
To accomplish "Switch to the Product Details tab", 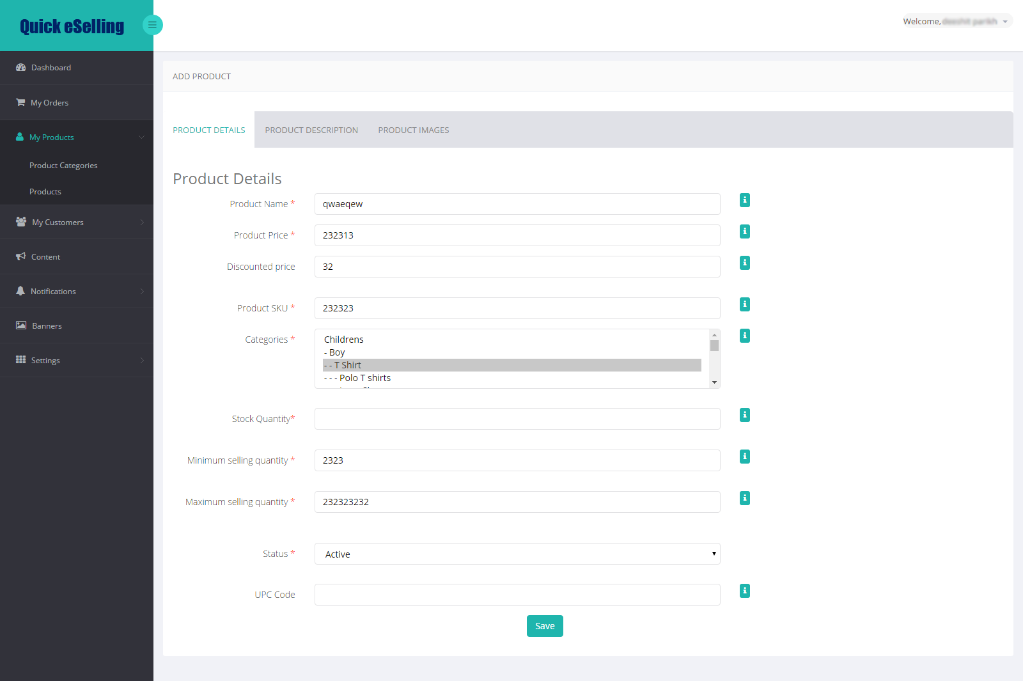I will [x=209, y=130].
